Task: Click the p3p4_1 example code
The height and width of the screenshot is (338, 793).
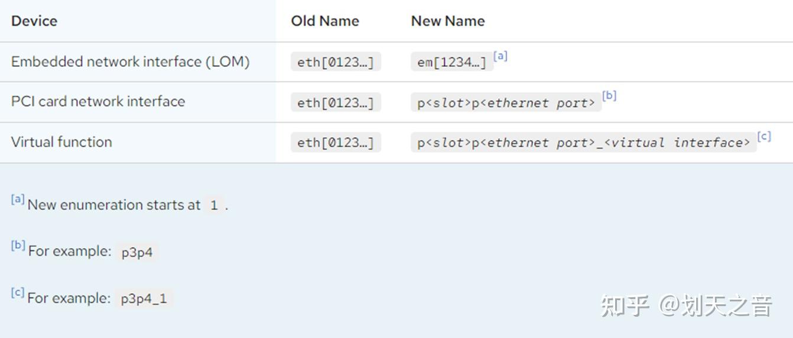Action: (x=144, y=299)
